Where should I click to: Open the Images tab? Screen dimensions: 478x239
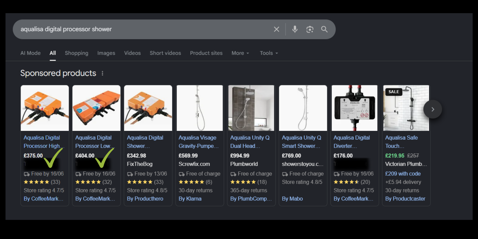click(x=106, y=53)
